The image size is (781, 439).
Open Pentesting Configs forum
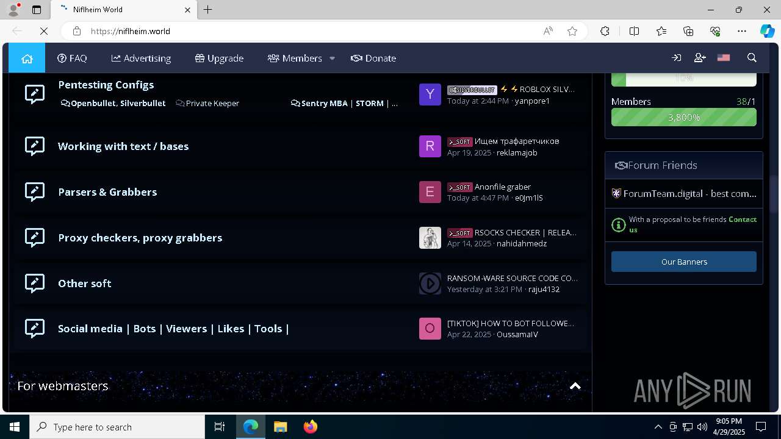tap(106, 85)
